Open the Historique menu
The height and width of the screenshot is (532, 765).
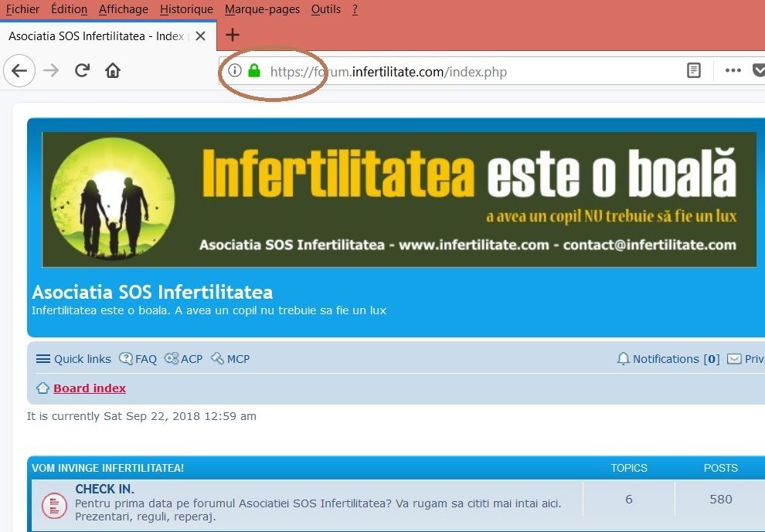(x=186, y=9)
